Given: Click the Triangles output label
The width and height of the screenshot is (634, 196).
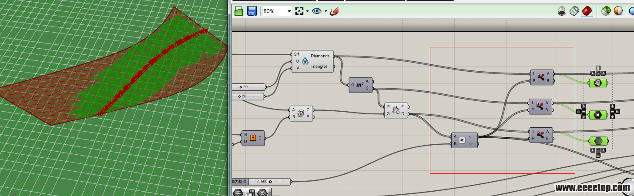Looking at the screenshot, I should tap(320, 66).
